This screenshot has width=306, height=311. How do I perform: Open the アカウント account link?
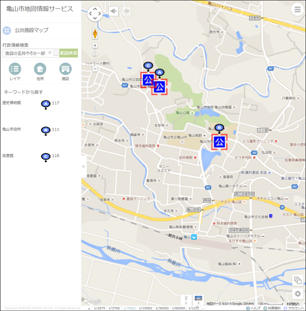pos(294,308)
